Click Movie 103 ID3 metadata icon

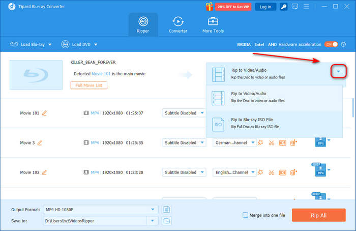[x=282, y=172]
